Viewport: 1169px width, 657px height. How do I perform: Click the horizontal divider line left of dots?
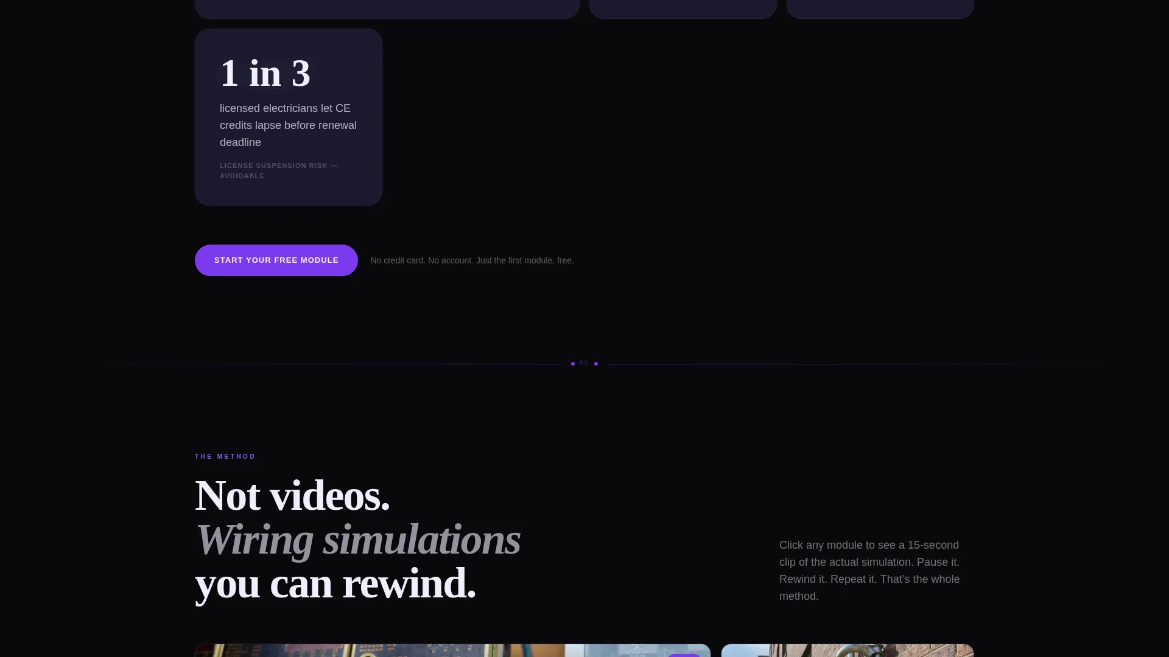(317, 364)
